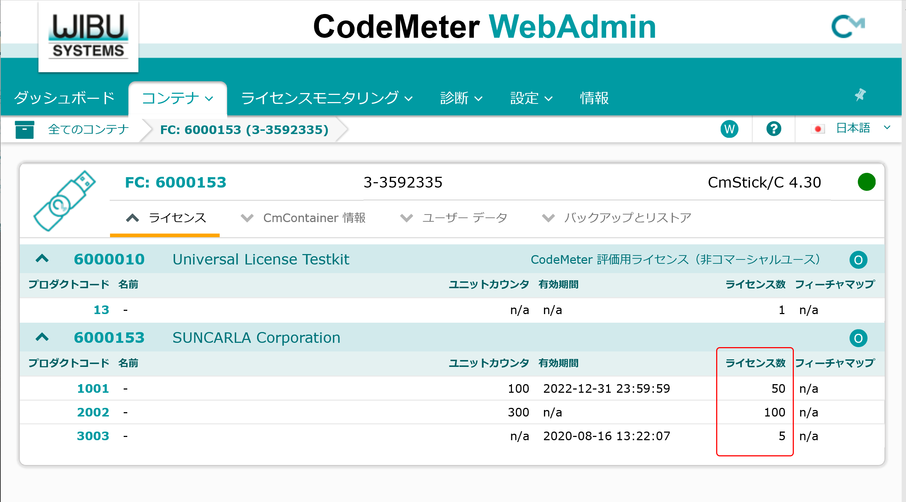Click the WIBU Systems logo
Screen dimensions: 906x502
click(88, 37)
